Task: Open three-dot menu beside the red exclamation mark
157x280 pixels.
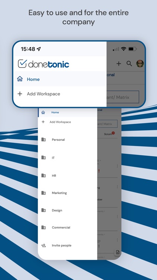Action: click(117, 166)
